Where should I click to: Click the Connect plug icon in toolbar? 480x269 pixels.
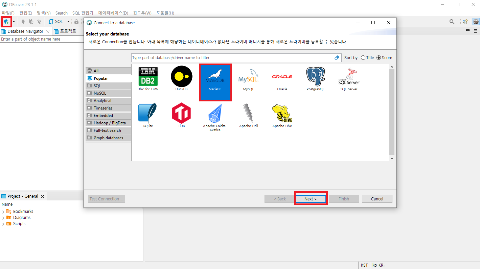(x=23, y=22)
